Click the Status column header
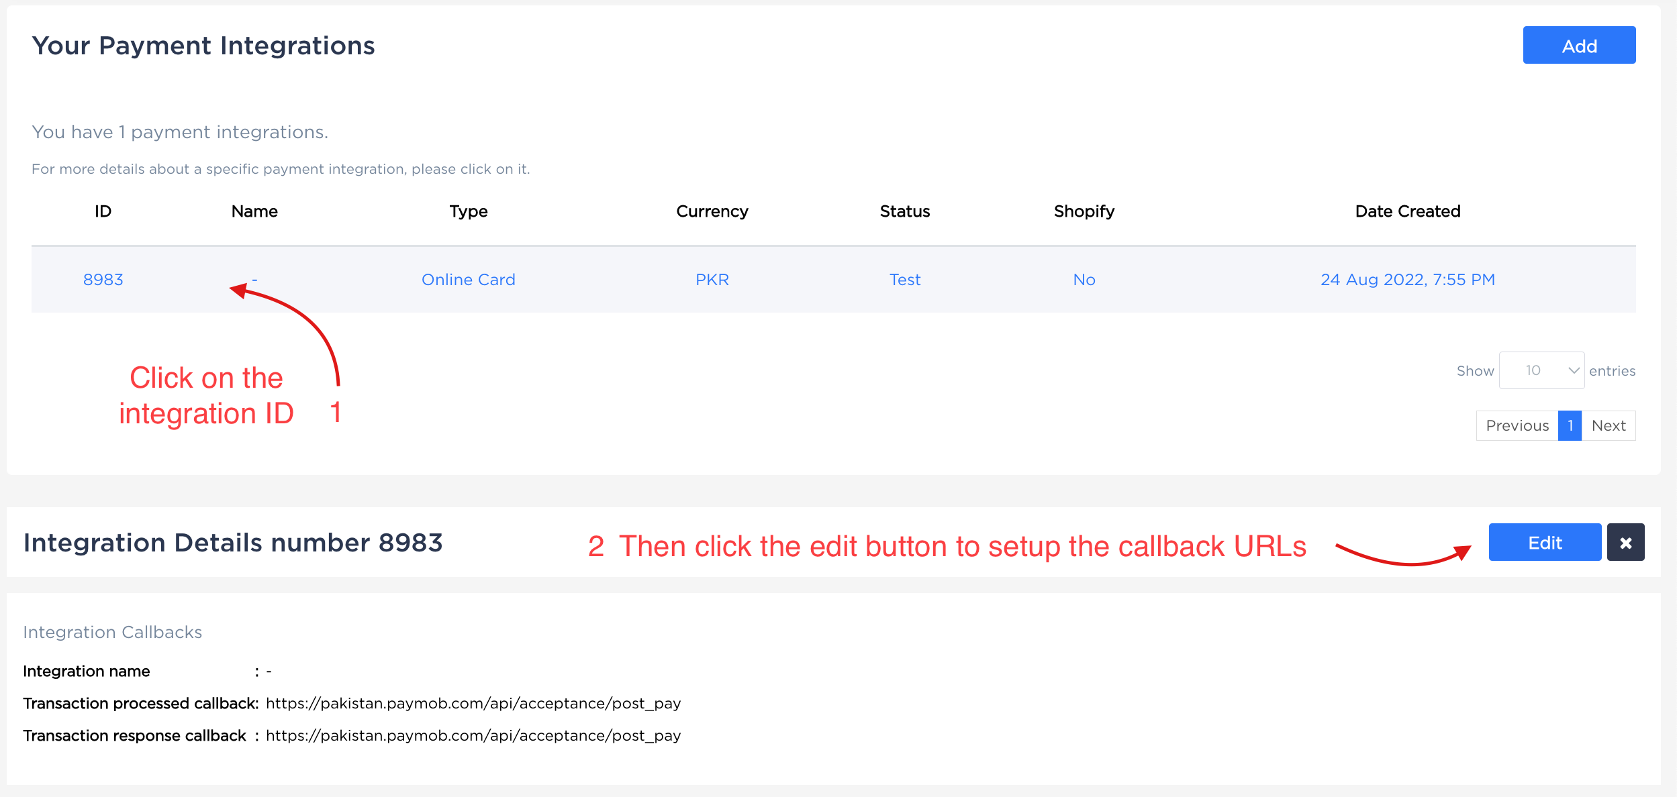The image size is (1677, 797). pos(904,211)
